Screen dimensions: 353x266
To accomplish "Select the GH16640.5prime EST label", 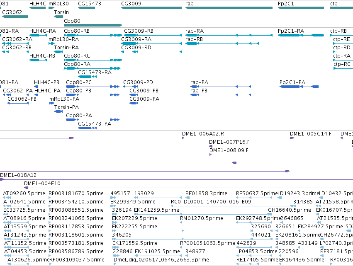I will [x=289, y=210].
